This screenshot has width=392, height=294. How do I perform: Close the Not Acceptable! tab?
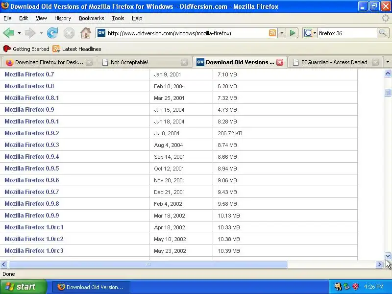tap(184, 62)
